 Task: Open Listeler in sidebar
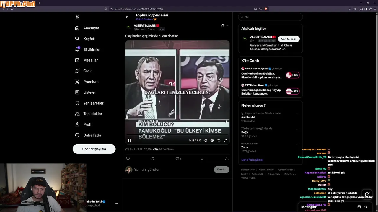pyautogui.click(x=85, y=92)
